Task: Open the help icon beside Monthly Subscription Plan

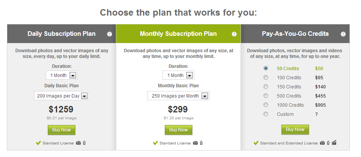Action: (x=234, y=34)
